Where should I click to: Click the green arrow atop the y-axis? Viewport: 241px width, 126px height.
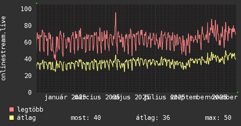tap(37, 3)
